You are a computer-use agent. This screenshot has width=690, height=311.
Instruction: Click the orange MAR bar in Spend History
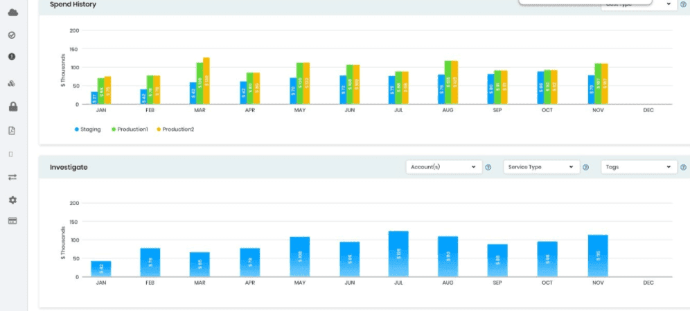tap(206, 81)
